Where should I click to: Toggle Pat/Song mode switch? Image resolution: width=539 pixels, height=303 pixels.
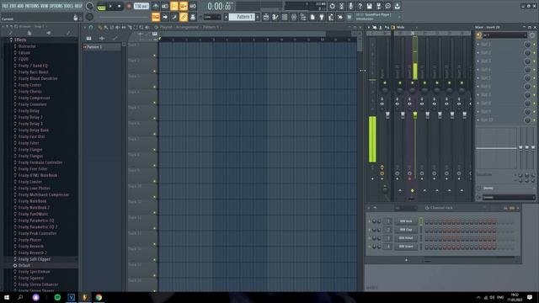(101, 6)
